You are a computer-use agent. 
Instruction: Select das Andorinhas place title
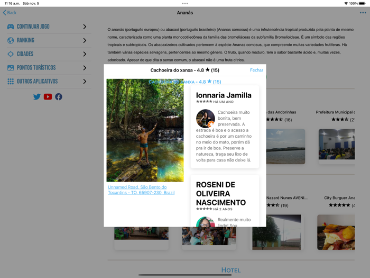click(282, 112)
